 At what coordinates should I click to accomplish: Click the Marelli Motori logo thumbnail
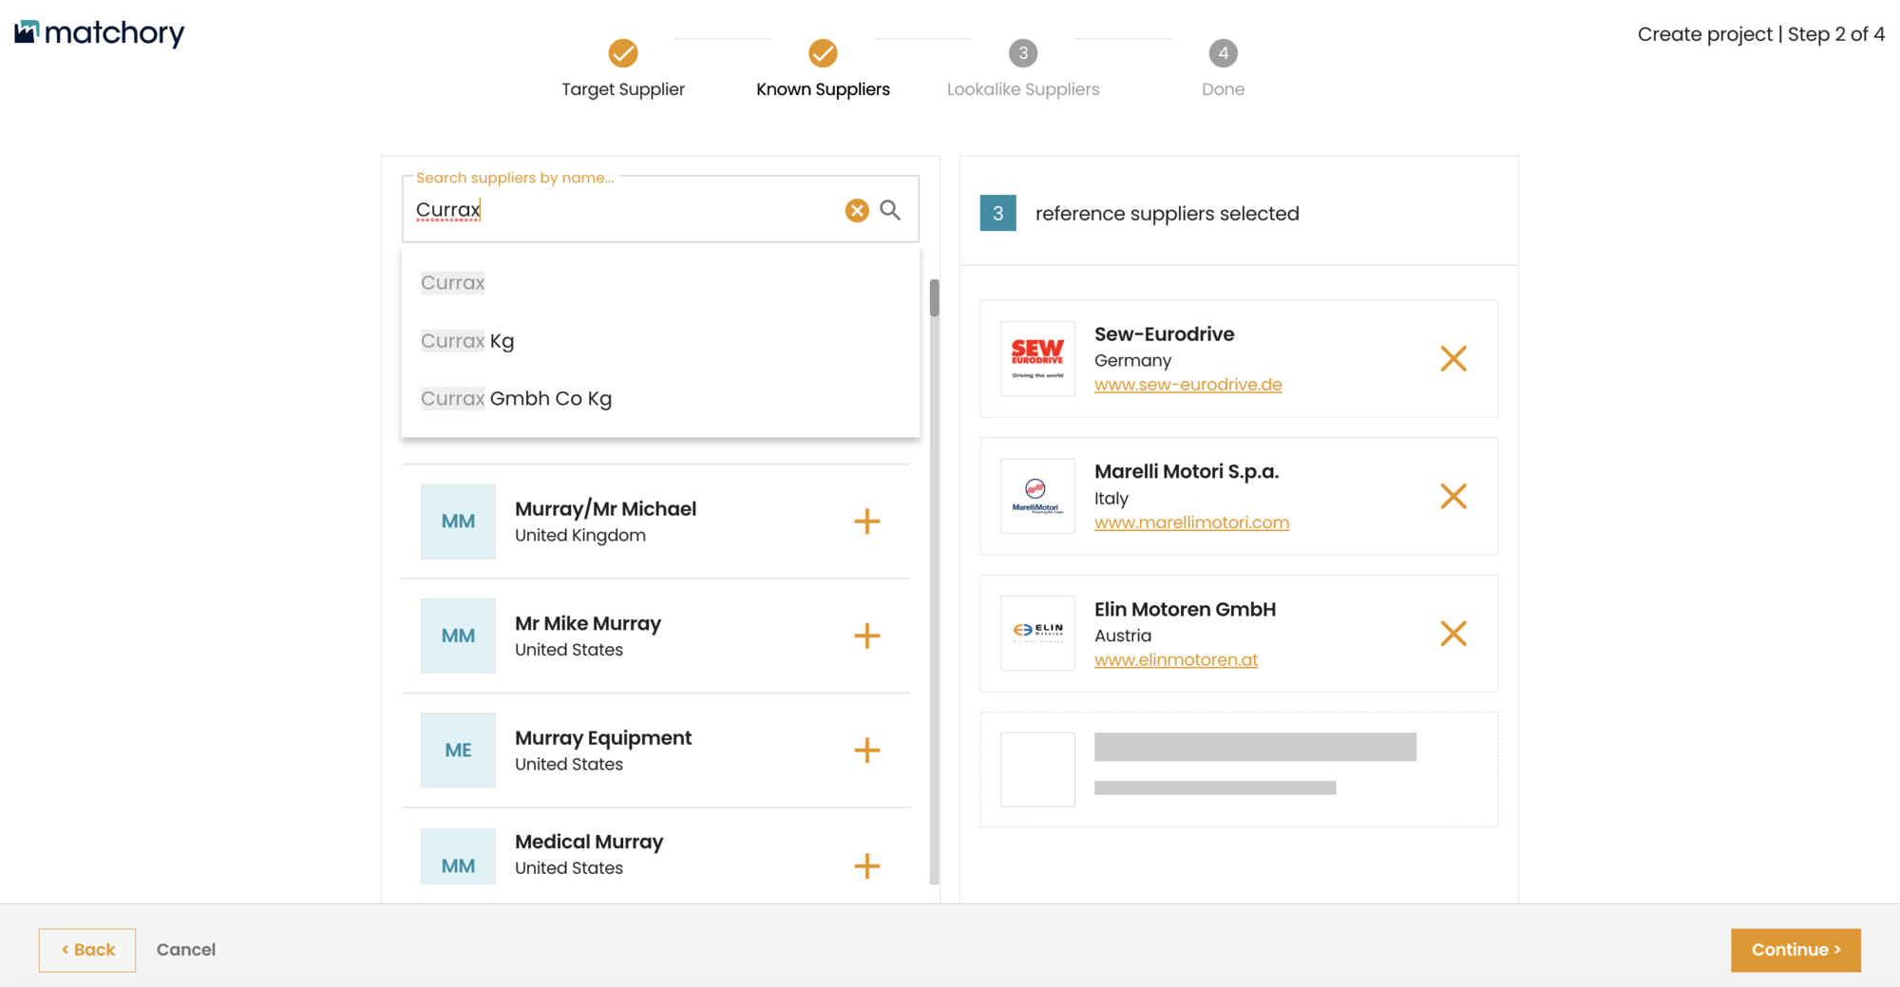click(1037, 496)
